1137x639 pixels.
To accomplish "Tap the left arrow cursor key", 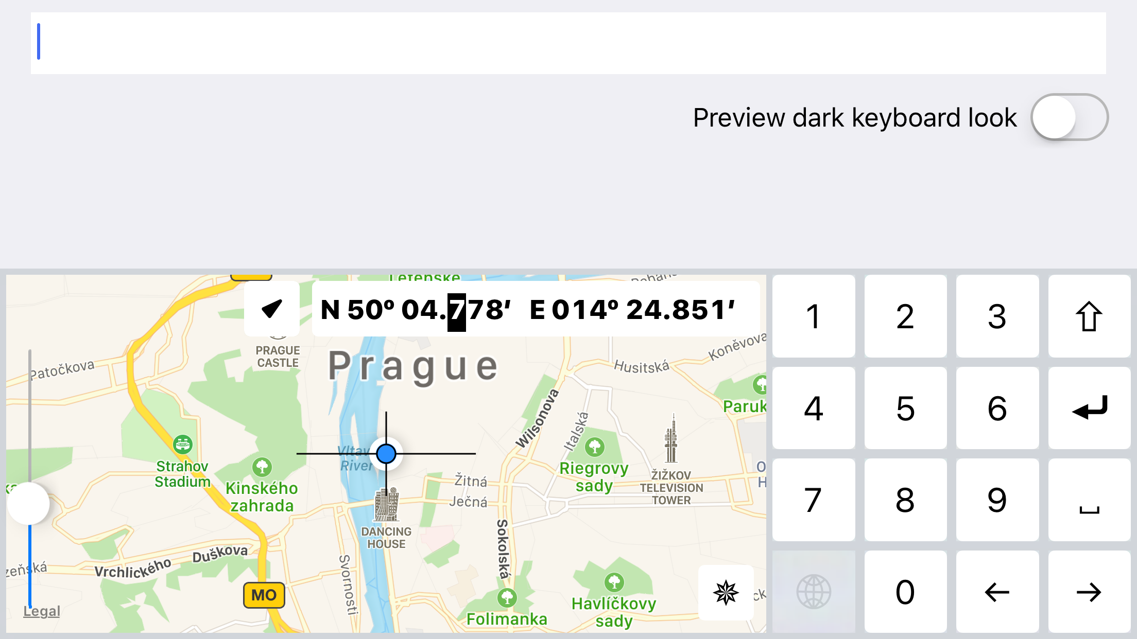I will coord(997,592).
